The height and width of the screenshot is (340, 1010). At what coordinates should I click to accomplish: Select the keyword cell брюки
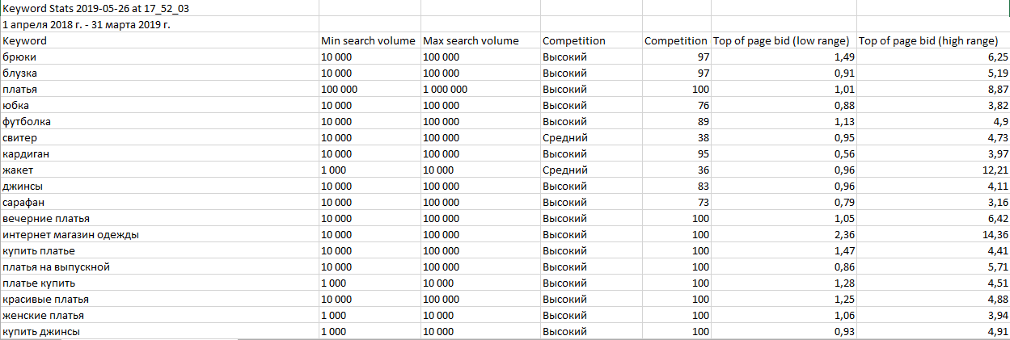click(x=159, y=57)
